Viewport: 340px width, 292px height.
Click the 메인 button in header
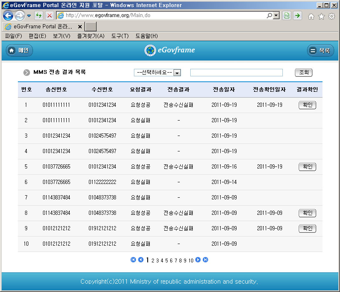pyautogui.click(x=19, y=50)
